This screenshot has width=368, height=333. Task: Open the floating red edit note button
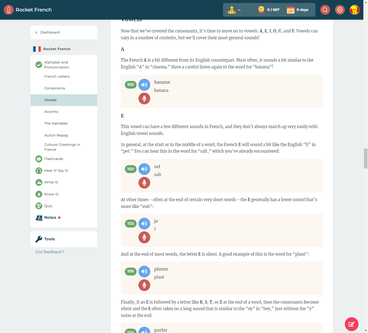pyautogui.click(x=352, y=324)
